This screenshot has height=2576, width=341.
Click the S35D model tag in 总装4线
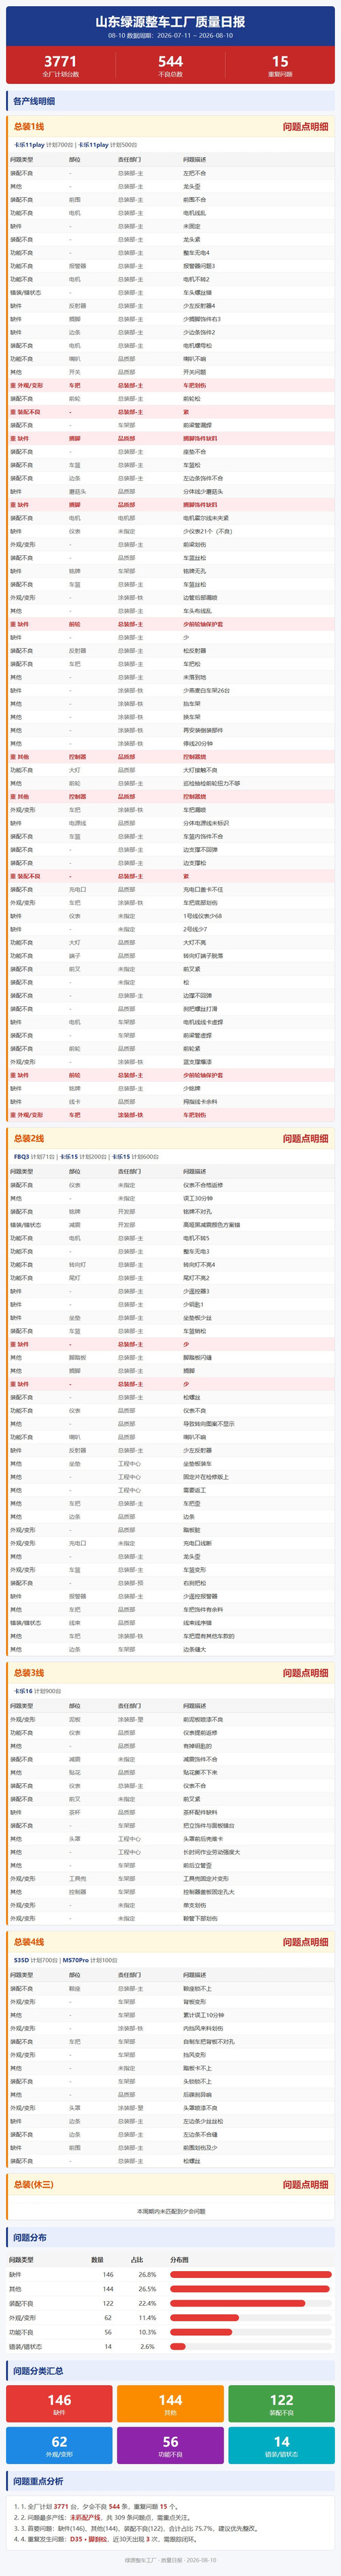tap(21, 1959)
